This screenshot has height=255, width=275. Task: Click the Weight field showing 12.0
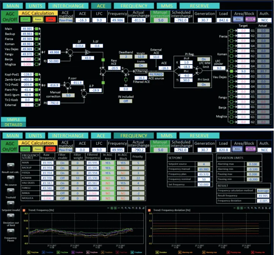coord(141,56)
